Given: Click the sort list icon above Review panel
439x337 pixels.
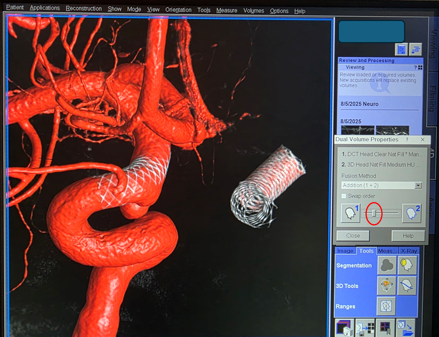Looking at the screenshot, I should point(416,50).
